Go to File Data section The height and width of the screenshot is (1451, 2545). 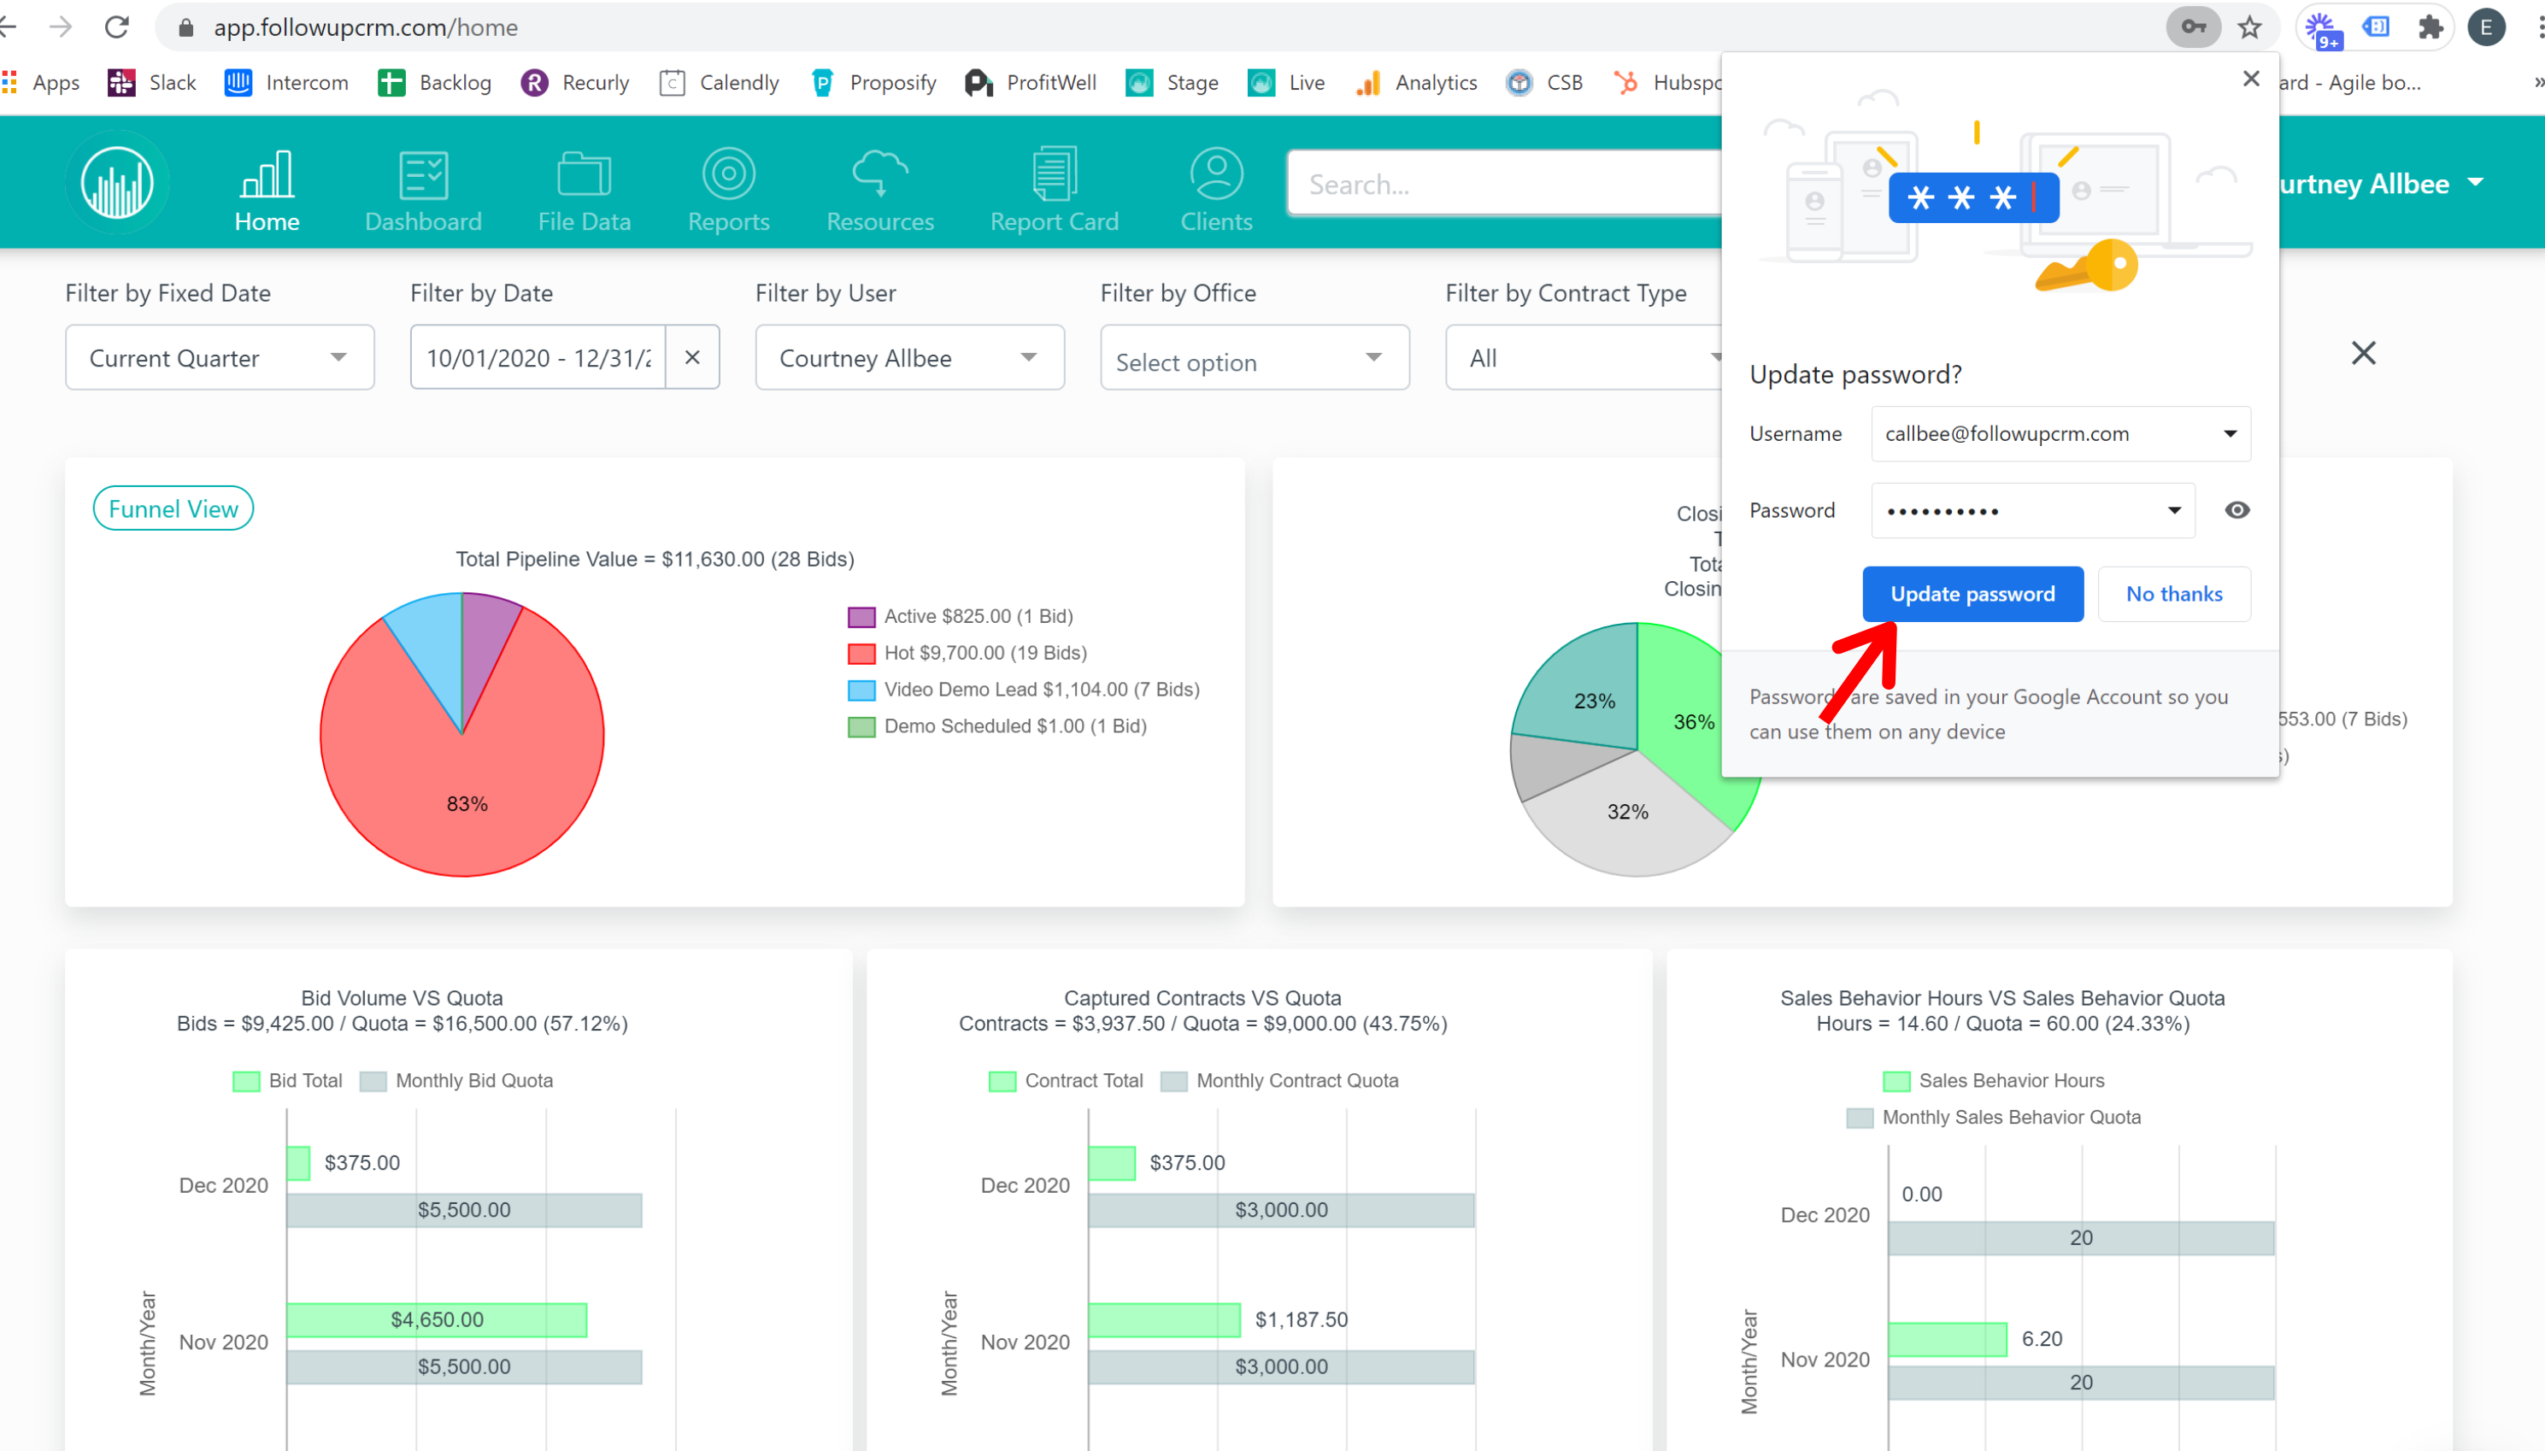pos(584,191)
